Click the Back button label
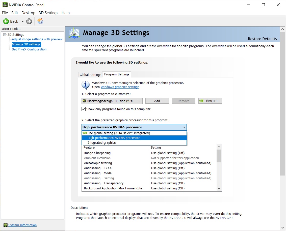Viewport: 286px width, 231px height. (14, 21)
